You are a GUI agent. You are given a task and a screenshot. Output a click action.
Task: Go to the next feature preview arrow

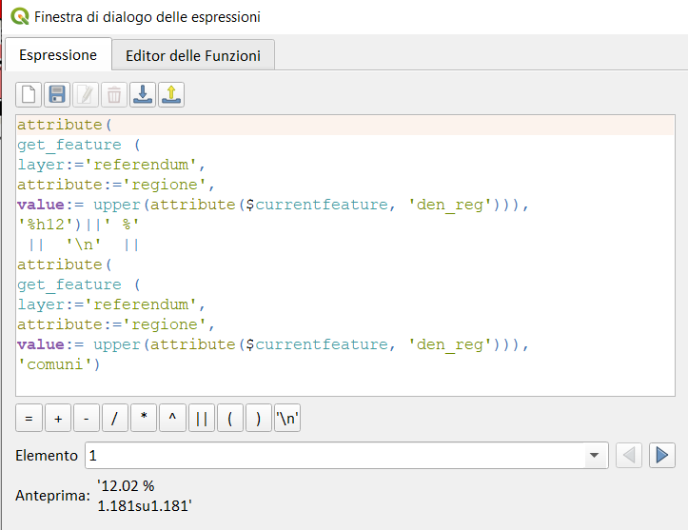point(661,456)
